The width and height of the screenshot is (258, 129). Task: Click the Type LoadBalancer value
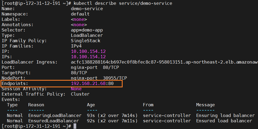click(87, 35)
